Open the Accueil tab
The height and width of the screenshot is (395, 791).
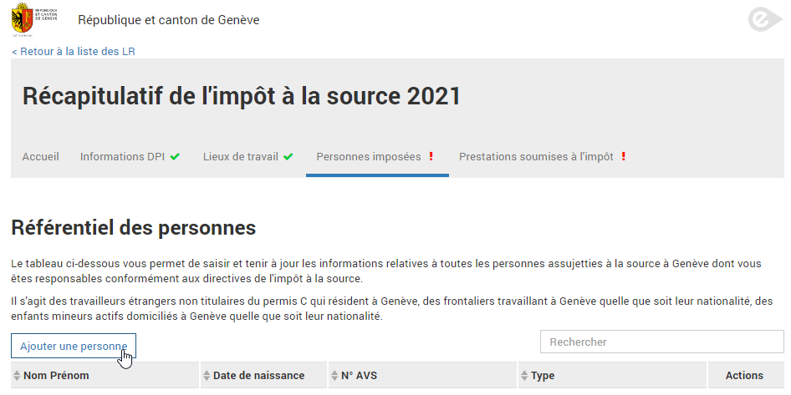pos(40,157)
